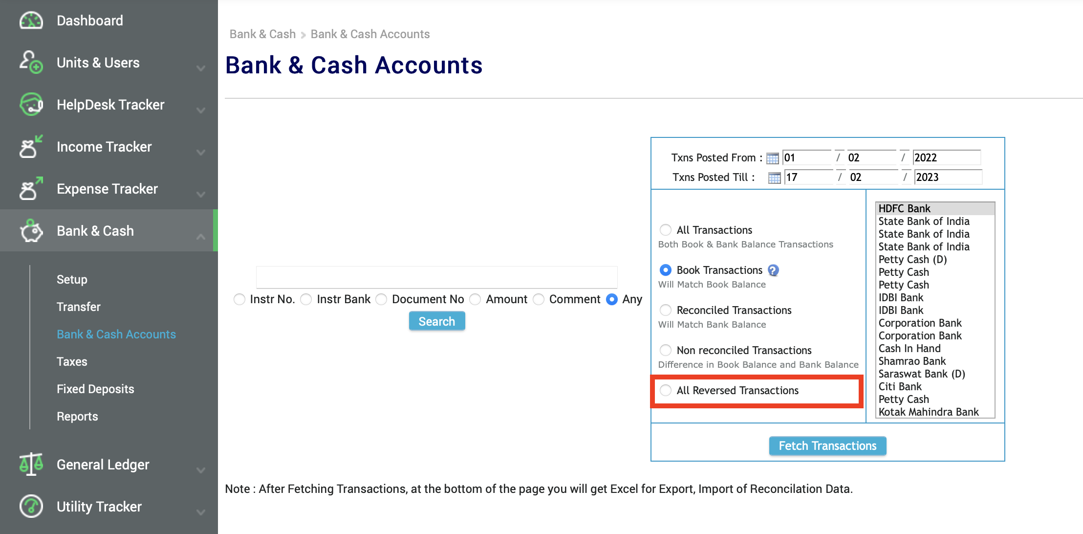Expand the General Ledger menu
1083x534 pixels.
pos(201,470)
